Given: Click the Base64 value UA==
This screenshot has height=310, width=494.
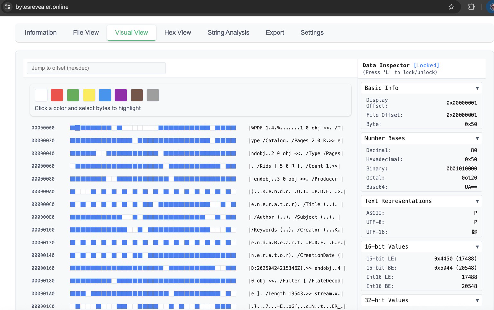Looking at the screenshot, I should click(471, 187).
